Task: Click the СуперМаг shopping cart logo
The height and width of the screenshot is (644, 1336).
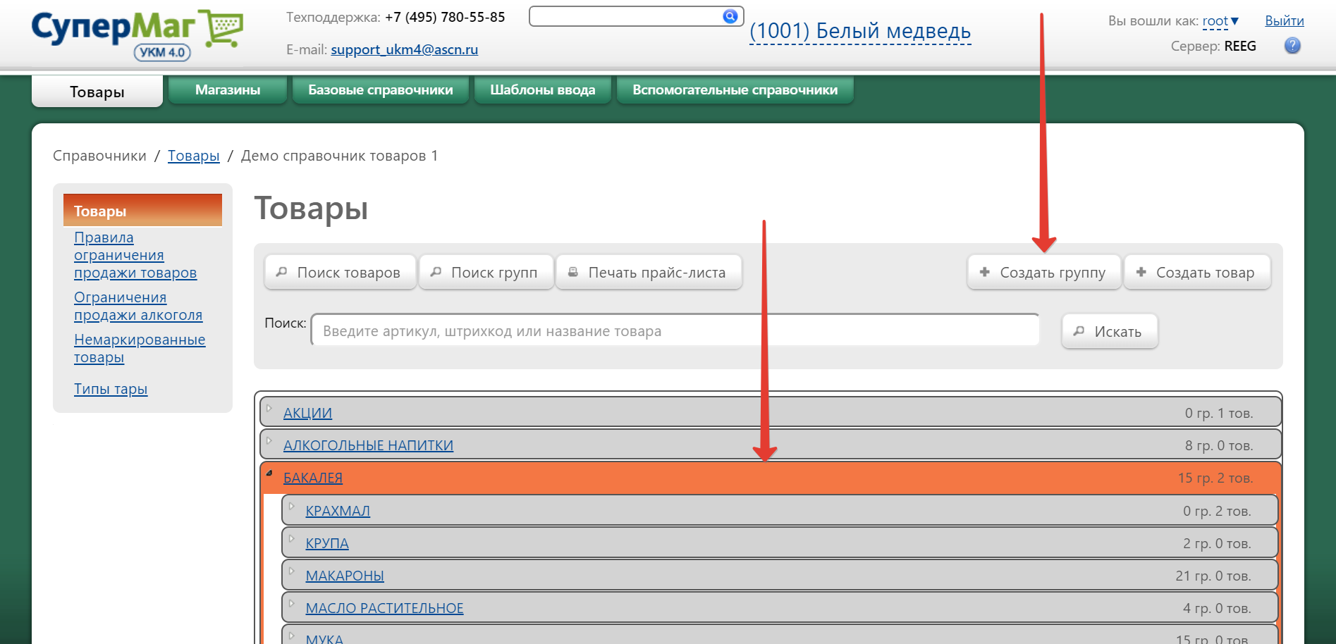Action: click(x=137, y=35)
